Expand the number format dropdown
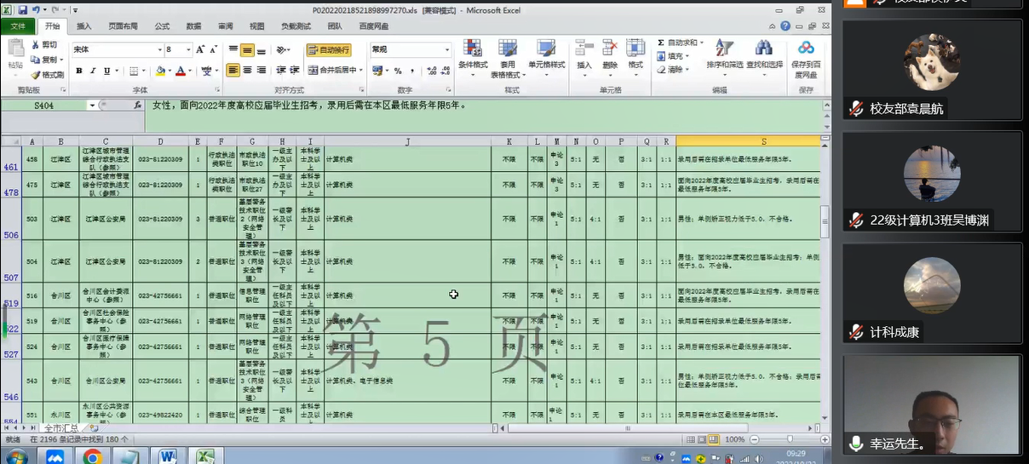This screenshot has width=1029, height=464. tap(447, 50)
